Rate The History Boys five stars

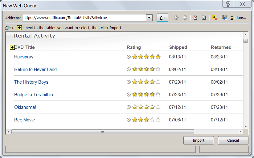(x=158, y=82)
